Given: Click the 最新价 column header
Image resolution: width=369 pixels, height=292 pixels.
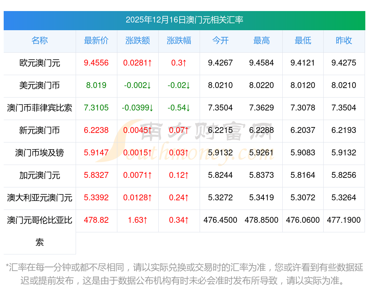Looking at the screenshot, I should coord(96,41).
